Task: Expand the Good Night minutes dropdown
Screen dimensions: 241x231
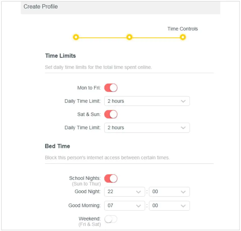Action: pyautogui.click(x=169, y=192)
